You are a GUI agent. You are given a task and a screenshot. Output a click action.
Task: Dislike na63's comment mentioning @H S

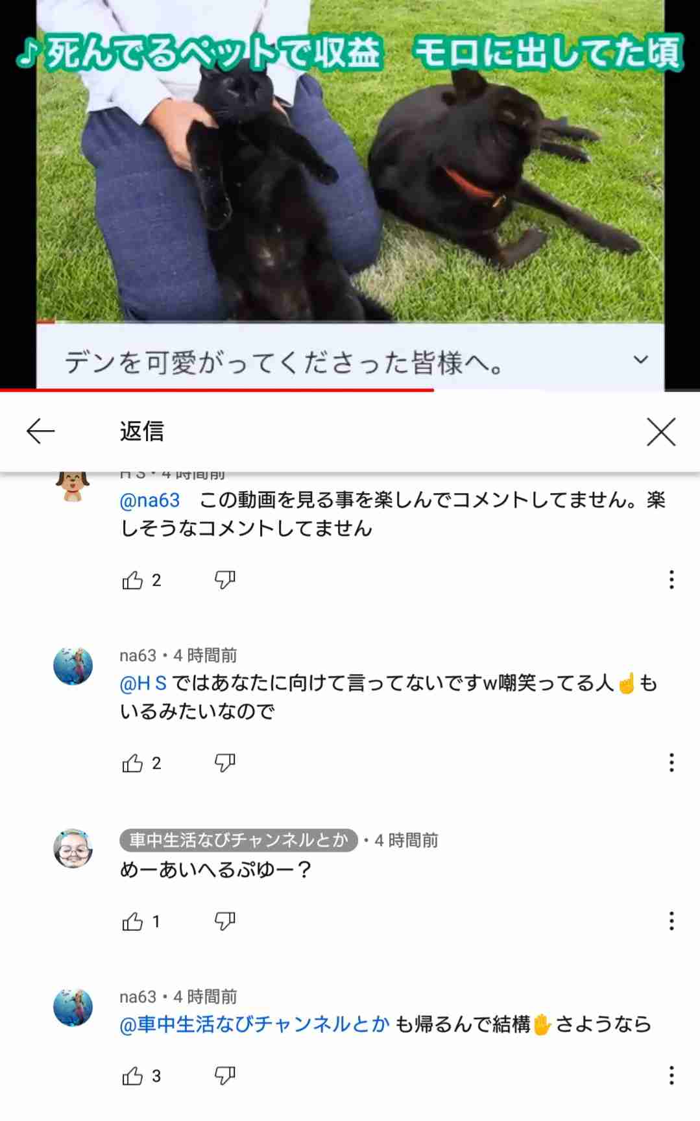(224, 763)
